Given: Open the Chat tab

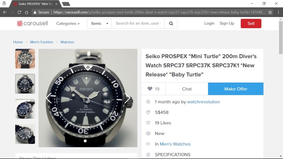Looking at the screenshot, I should 187,89.
